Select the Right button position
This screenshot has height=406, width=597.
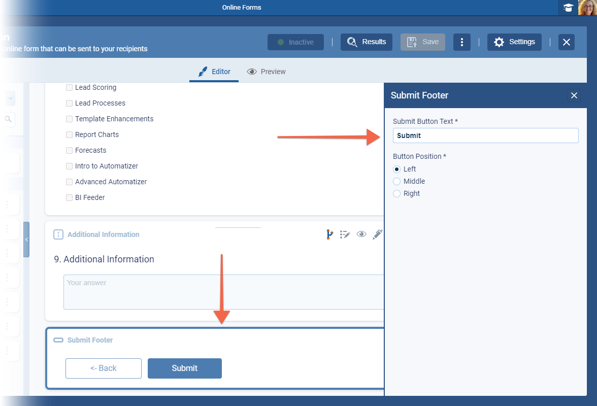point(397,193)
